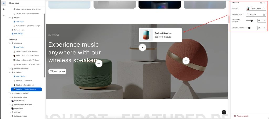Click the dynamic source icon beside Product heading
269x119 pixels.
[x=261, y=3]
